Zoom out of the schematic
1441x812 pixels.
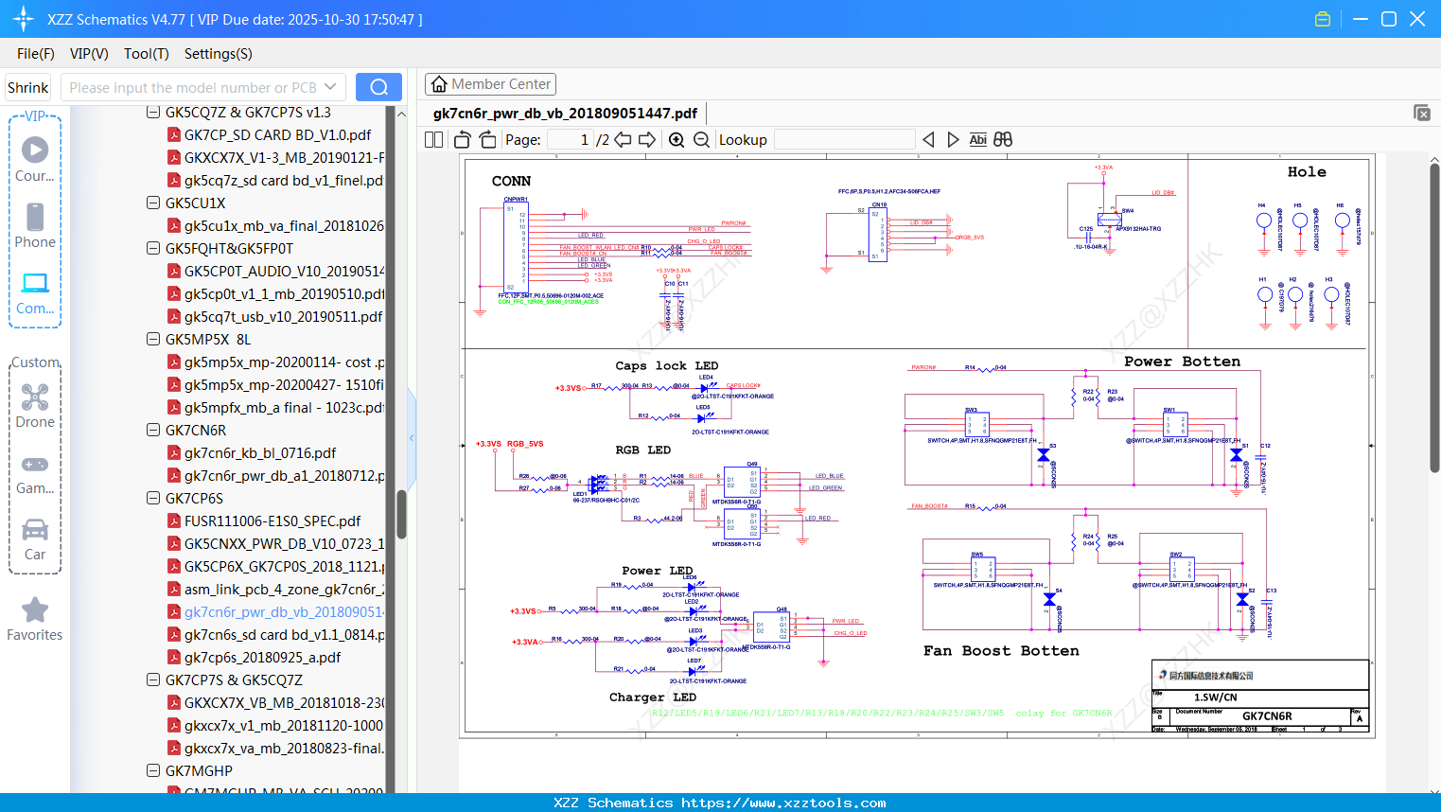coord(701,140)
